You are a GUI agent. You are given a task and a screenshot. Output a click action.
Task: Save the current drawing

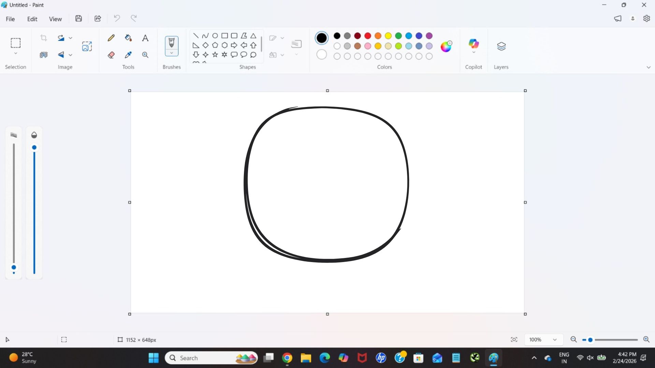click(x=78, y=18)
